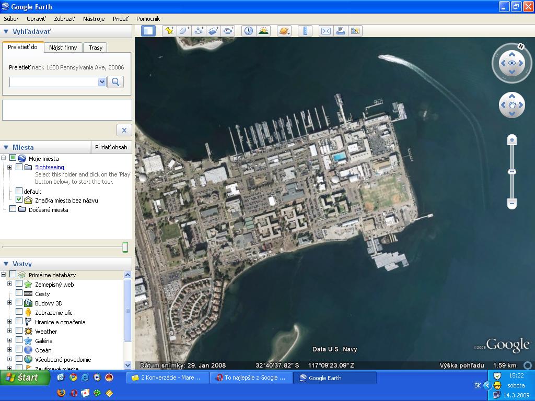The width and height of the screenshot is (535, 401).
Task: Hide the sidebar using the toolbar icon
Action: coord(149,31)
